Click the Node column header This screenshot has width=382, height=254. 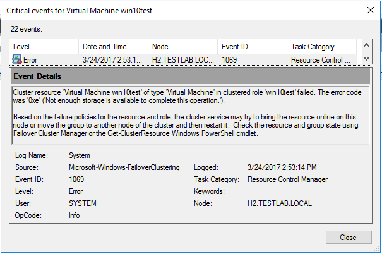(x=182, y=47)
